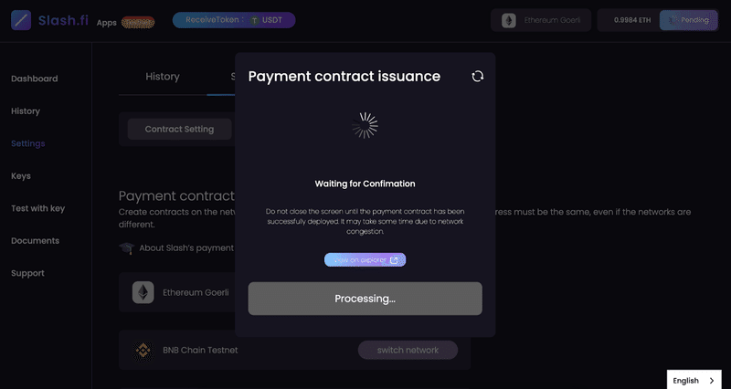This screenshot has width=731, height=389.
Task: Click the Processing... button
Action: point(365,299)
